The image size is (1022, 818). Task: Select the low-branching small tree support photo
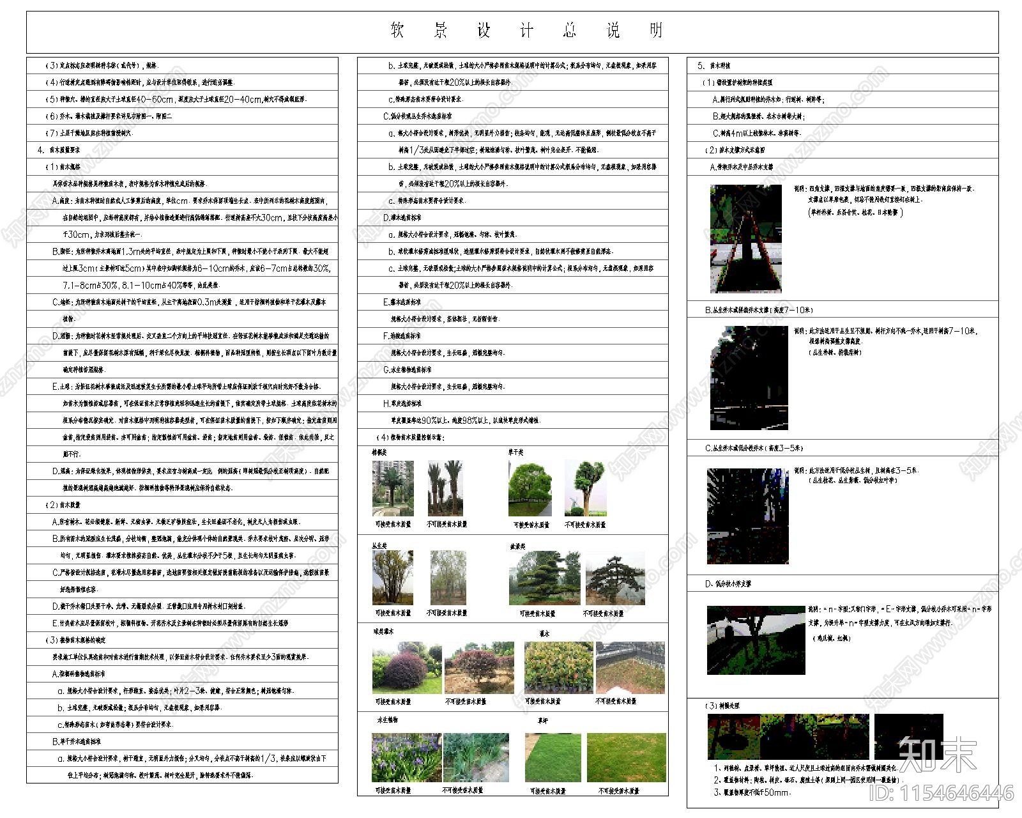(756, 640)
